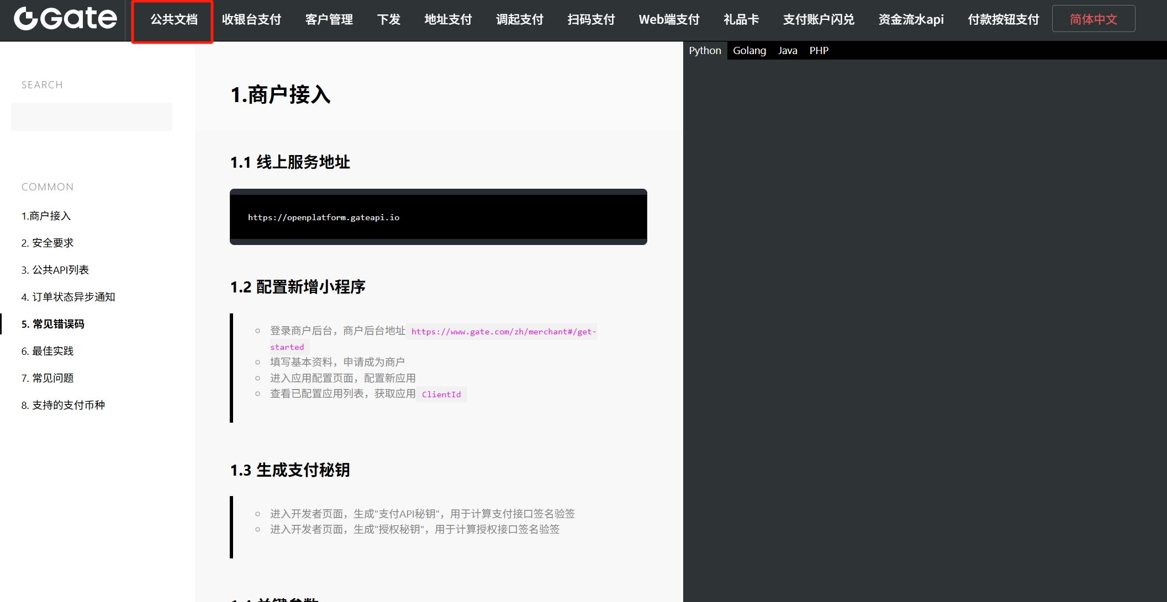This screenshot has height=602, width=1167.
Task: Navigate to 地址支付
Action: tap(447, 19)
